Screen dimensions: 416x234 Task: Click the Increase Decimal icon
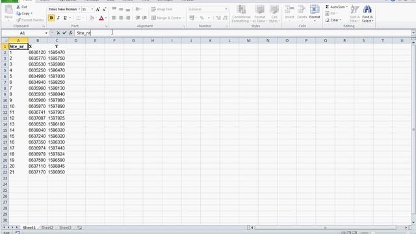click(x=218, y=18)
